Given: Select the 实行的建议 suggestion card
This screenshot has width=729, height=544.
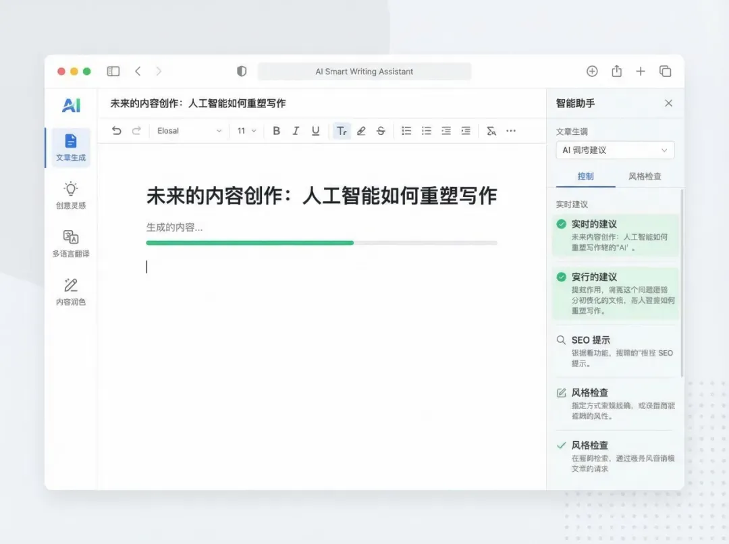Looking at the screenshot, I should coord(615,294).
